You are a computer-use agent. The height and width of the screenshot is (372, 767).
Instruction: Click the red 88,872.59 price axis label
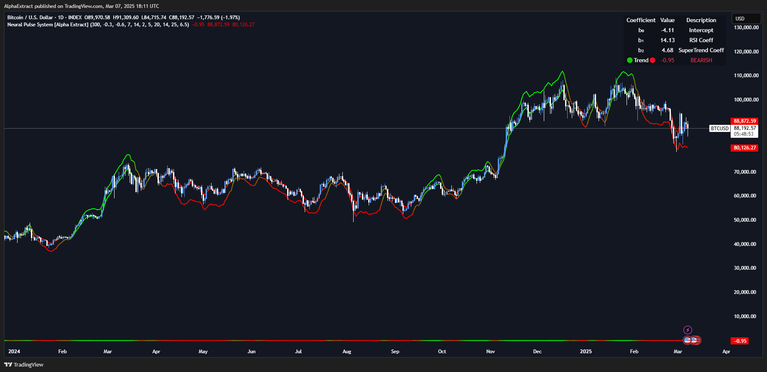(x=745, y=121)
